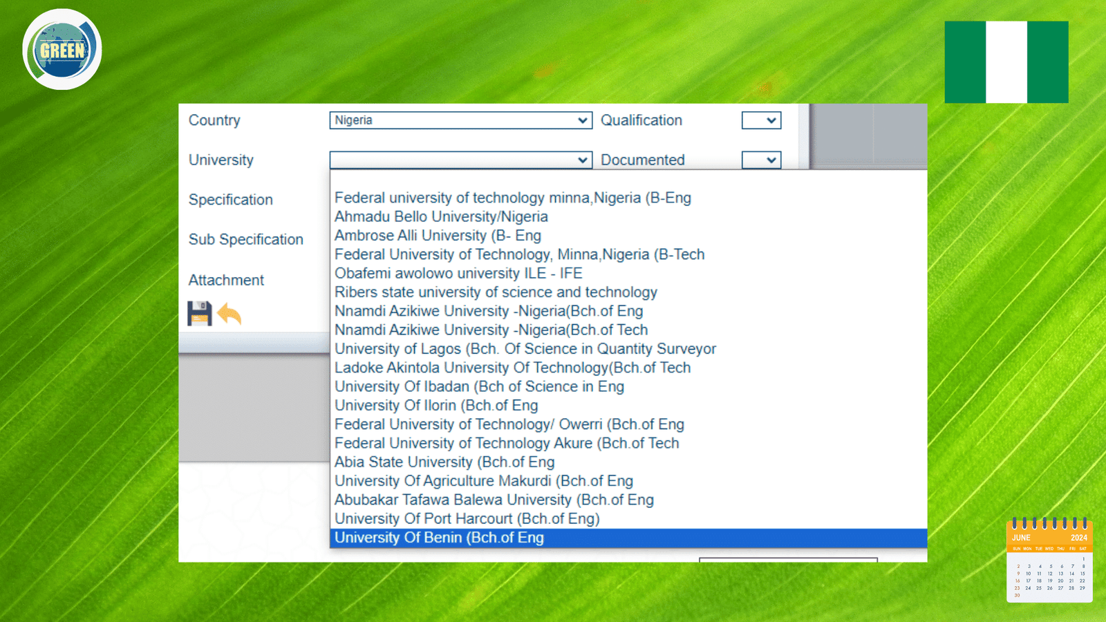The height and width of the screenshot is (622, 1106).
Task: Pick Obafemi awolowo university ILE - IFE
Action: tap(458, 274)
